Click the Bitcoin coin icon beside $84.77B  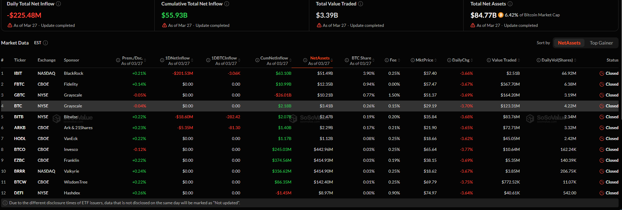click(x=501, y=15)
